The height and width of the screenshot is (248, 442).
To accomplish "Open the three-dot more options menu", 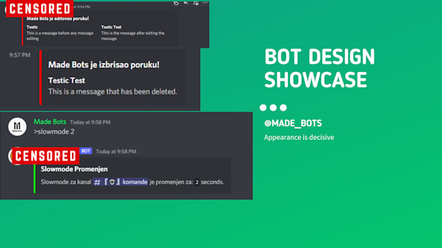I will [205, 3].
